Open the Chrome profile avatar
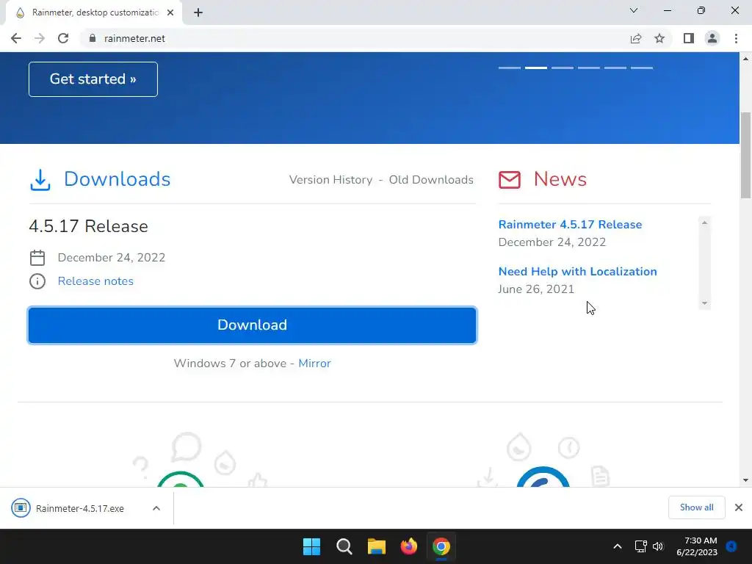The height and width of the screenshot is (564, 752). (712, 38)
